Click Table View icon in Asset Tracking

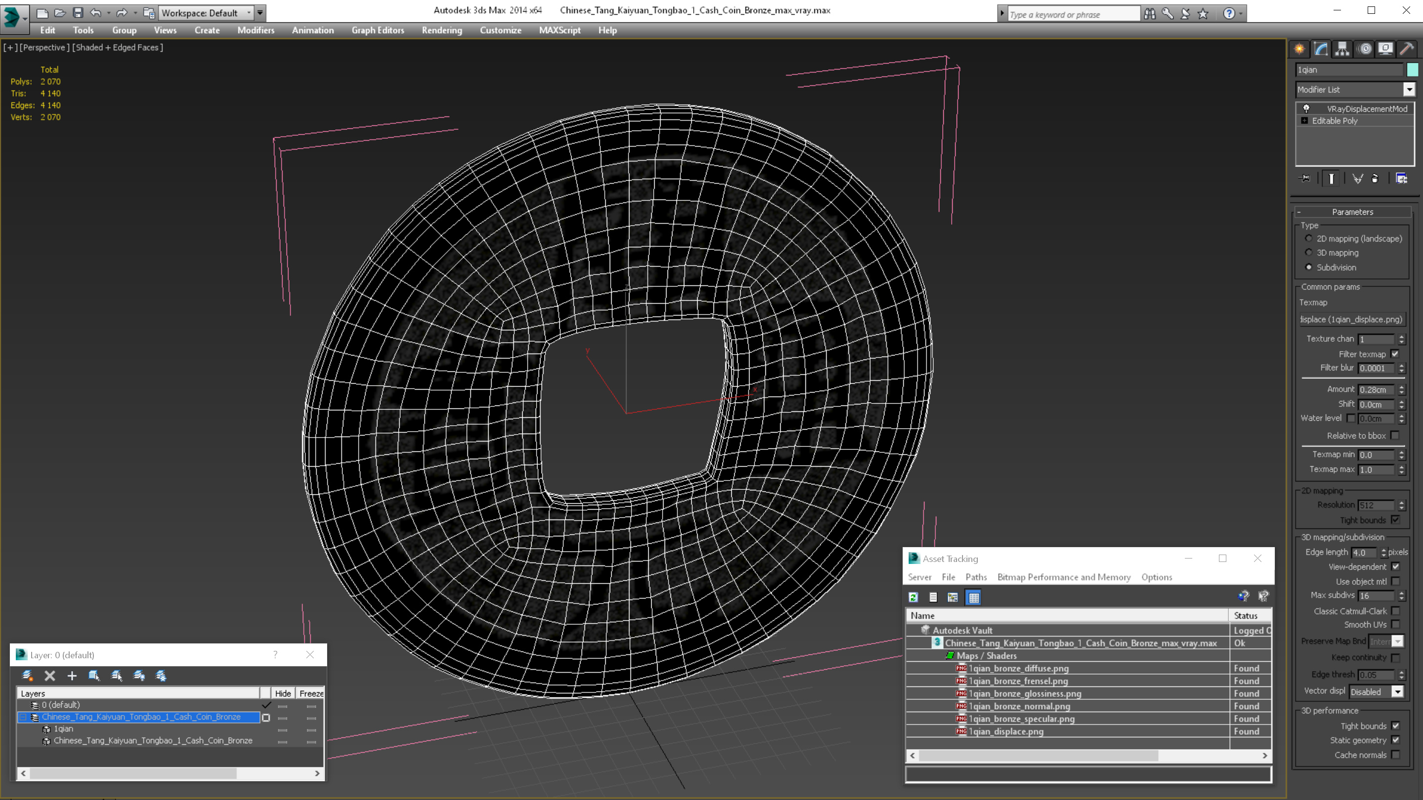pyautogui.click(x=973, y=597)
